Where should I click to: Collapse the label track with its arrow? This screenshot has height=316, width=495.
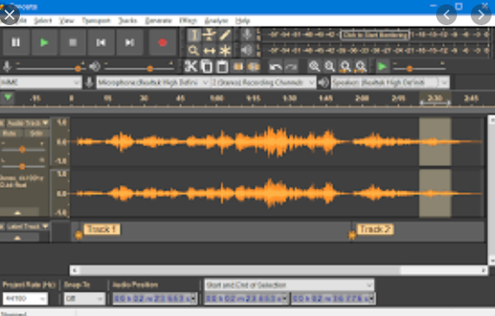pos(17,238)
